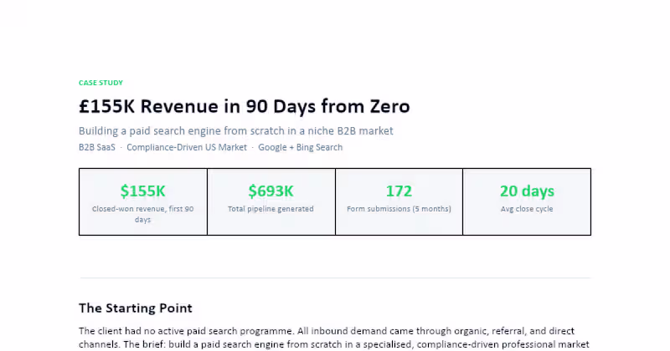
Task: Click the $693K metric value
Action: click(x=271, y=191)
